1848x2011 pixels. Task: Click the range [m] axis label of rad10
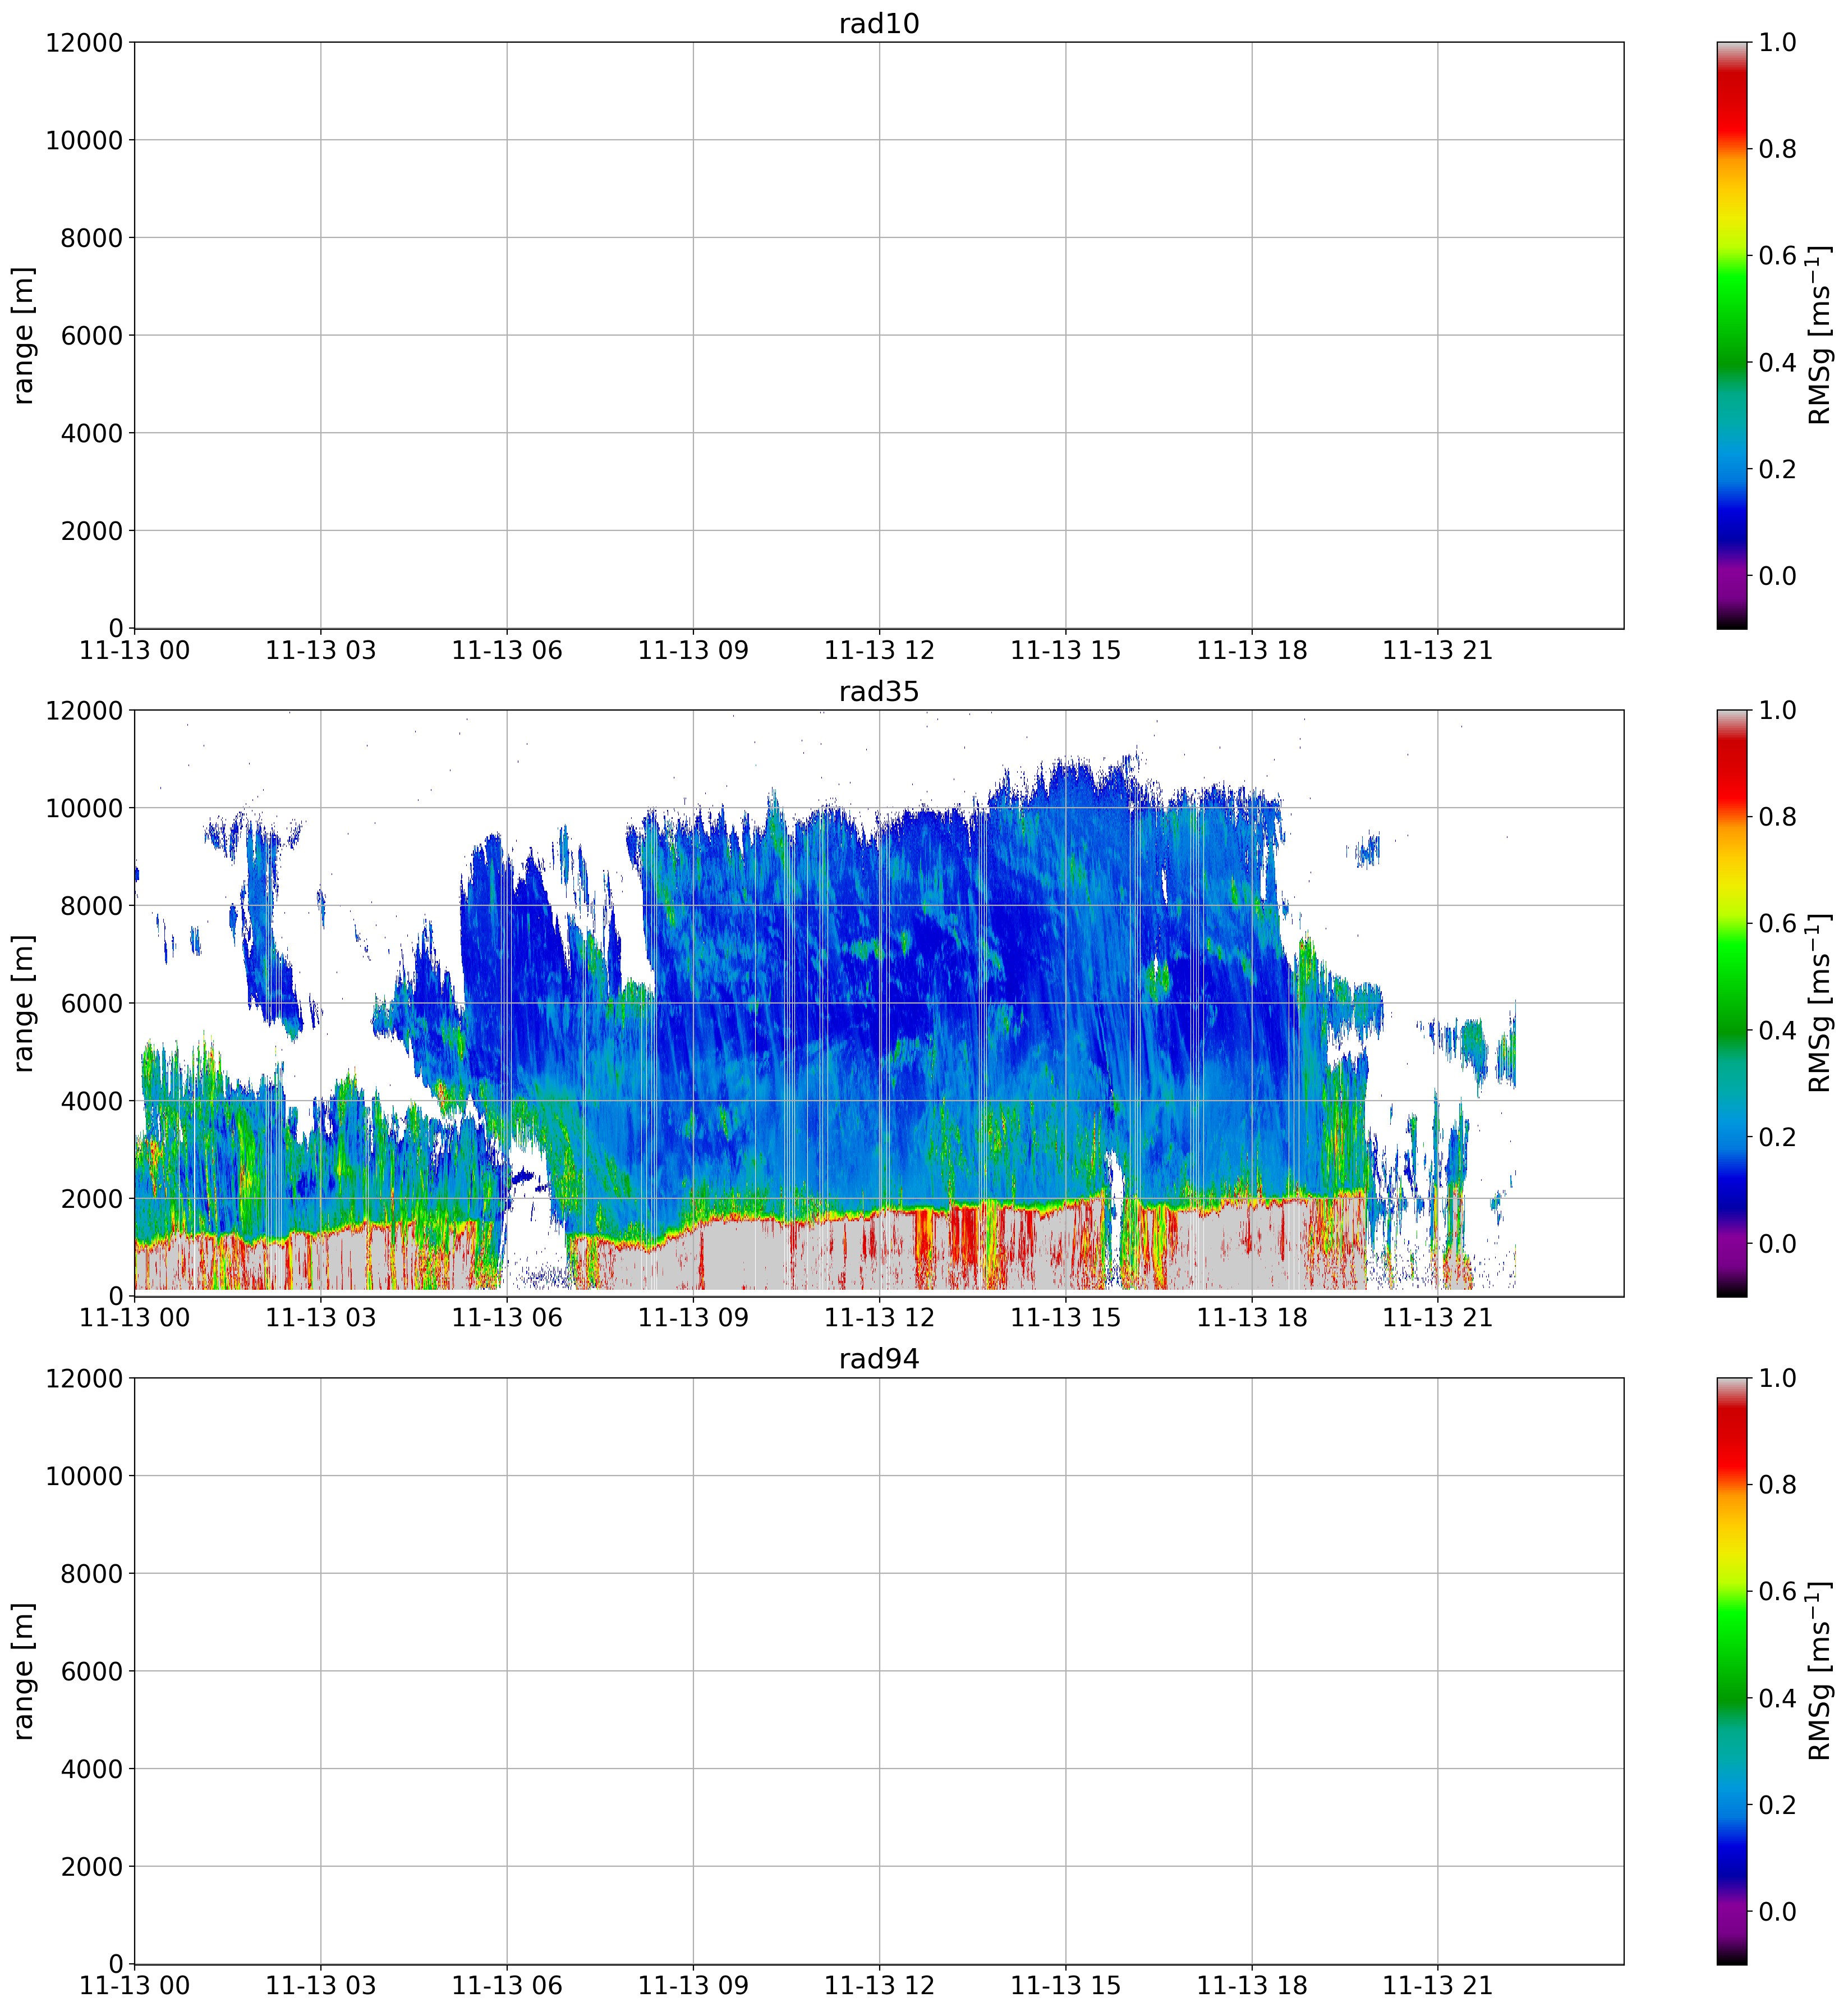click(x=24, y=335)
